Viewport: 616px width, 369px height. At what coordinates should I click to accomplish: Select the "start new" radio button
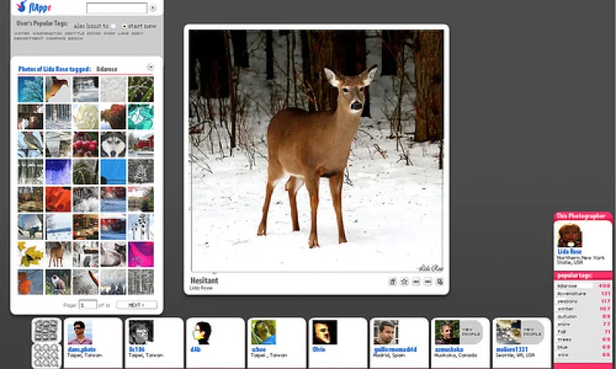pos(125,26)
